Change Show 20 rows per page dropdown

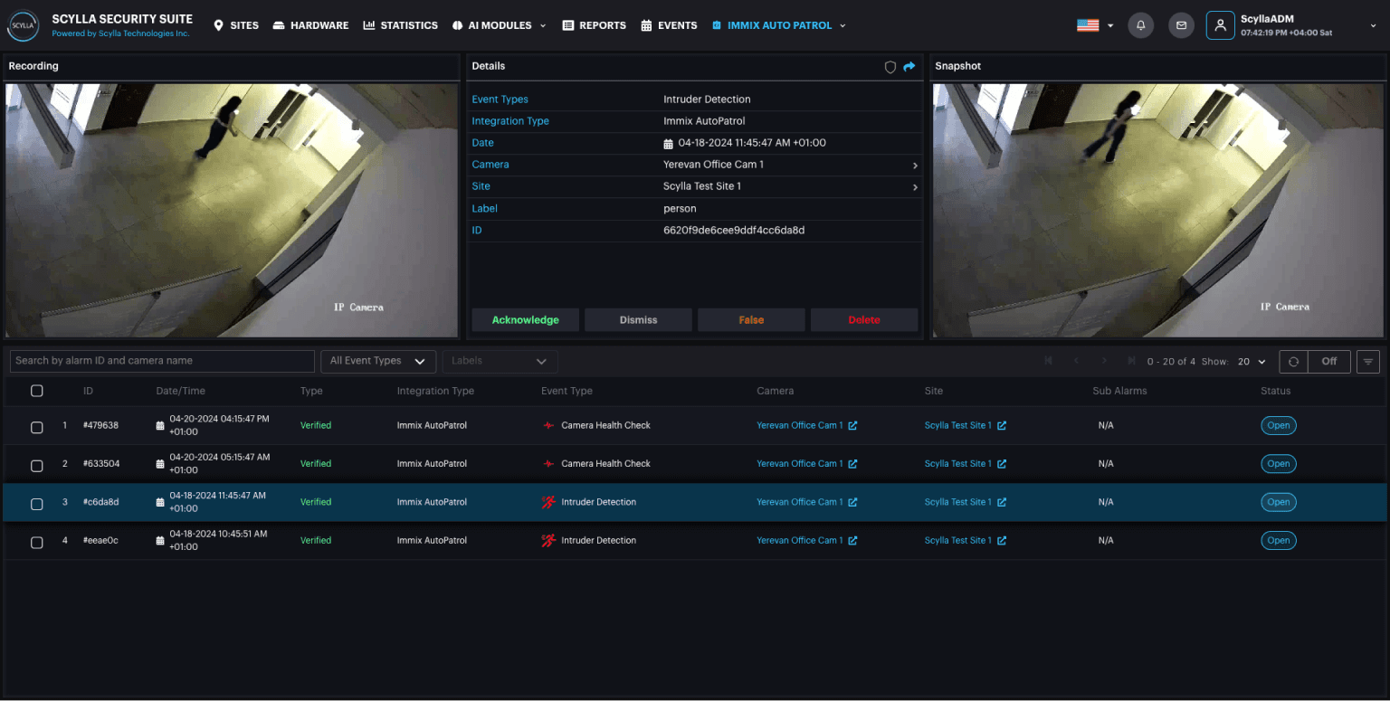click(1252, 362)
